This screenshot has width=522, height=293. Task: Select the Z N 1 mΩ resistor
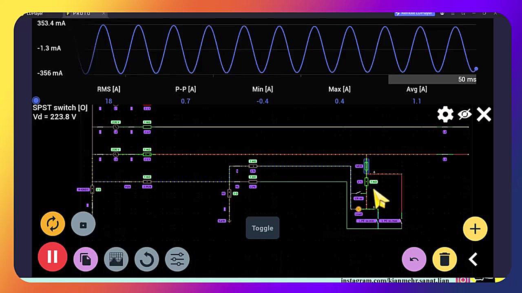pyautogui.click(x=253, y=166)
